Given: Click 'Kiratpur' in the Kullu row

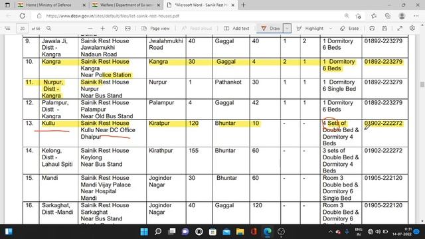Looking at the screenshot, I should tap(159, 123).
